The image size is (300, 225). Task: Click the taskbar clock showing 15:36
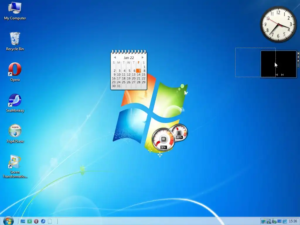[293, 221]
